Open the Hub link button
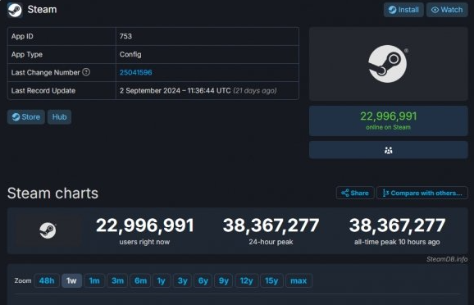474x305 pixels. point(59,117)
